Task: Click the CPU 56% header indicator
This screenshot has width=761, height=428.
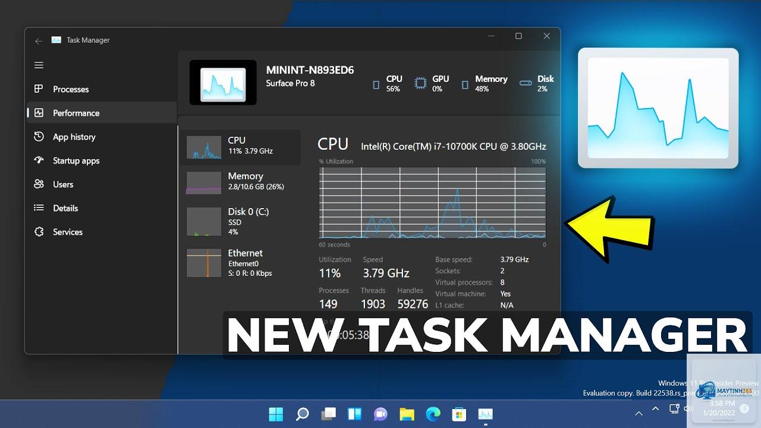Action: click(387, 84)
